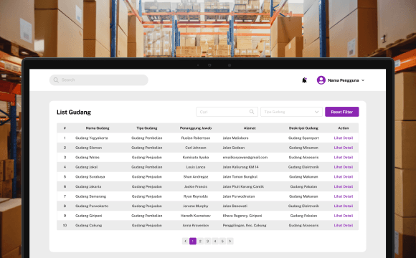
Task: Click the magnifier icon in Cari field
Action: [252, 112]
